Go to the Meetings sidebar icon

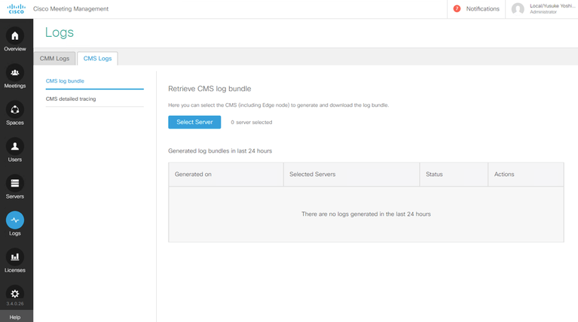coord(15,72)
